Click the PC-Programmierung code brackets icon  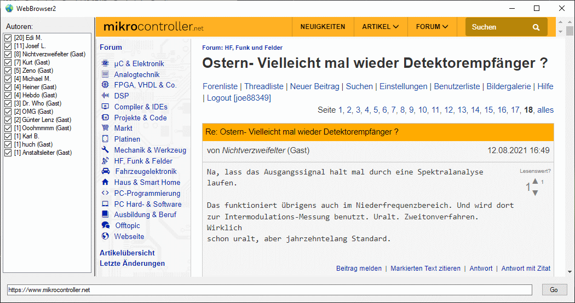point(105,193)
